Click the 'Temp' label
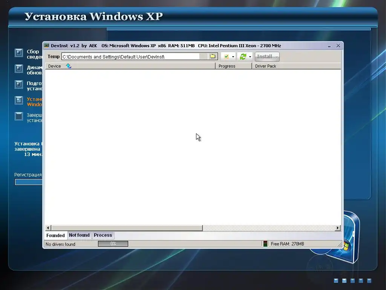This screenshot has width=386, height=290. pyautogui.click(x=54, y=57)
